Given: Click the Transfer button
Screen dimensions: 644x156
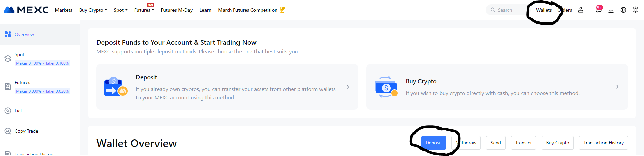Looking at the screenshot, I should (x=523, y=143).
